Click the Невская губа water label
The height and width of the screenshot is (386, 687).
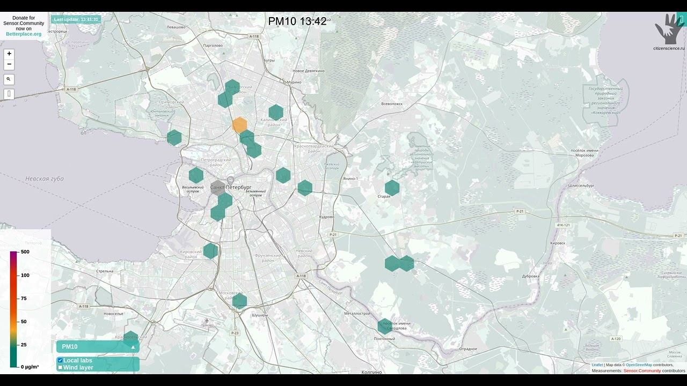pos(45,179)
